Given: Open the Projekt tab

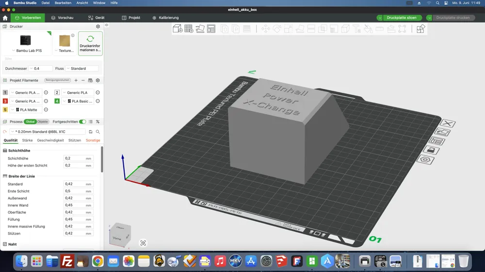Looking at the screenshot, I should pyautogui.click(x=131, y=18).
